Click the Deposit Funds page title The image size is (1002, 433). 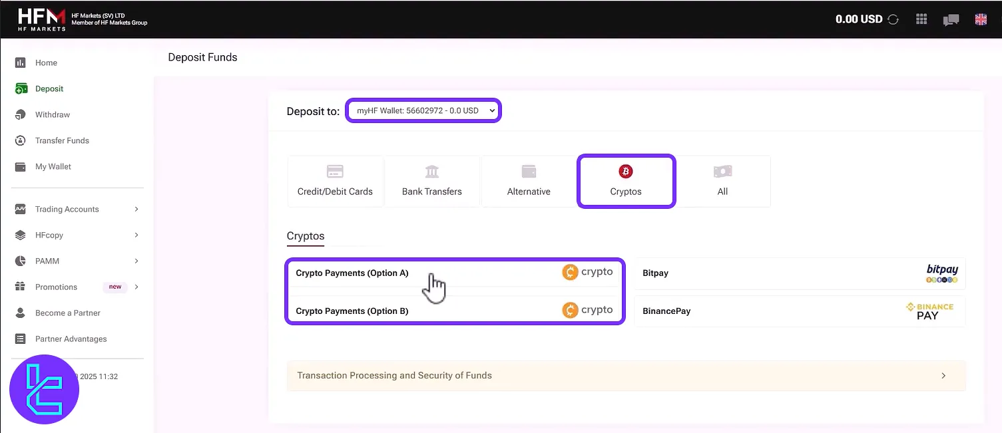point(202,57)
